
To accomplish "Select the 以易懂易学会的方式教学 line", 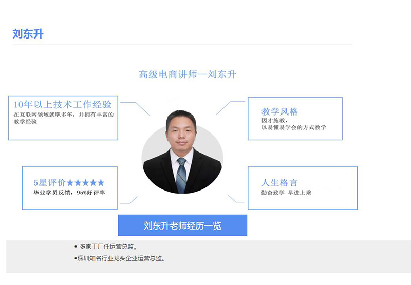I will tap(293, 127).
